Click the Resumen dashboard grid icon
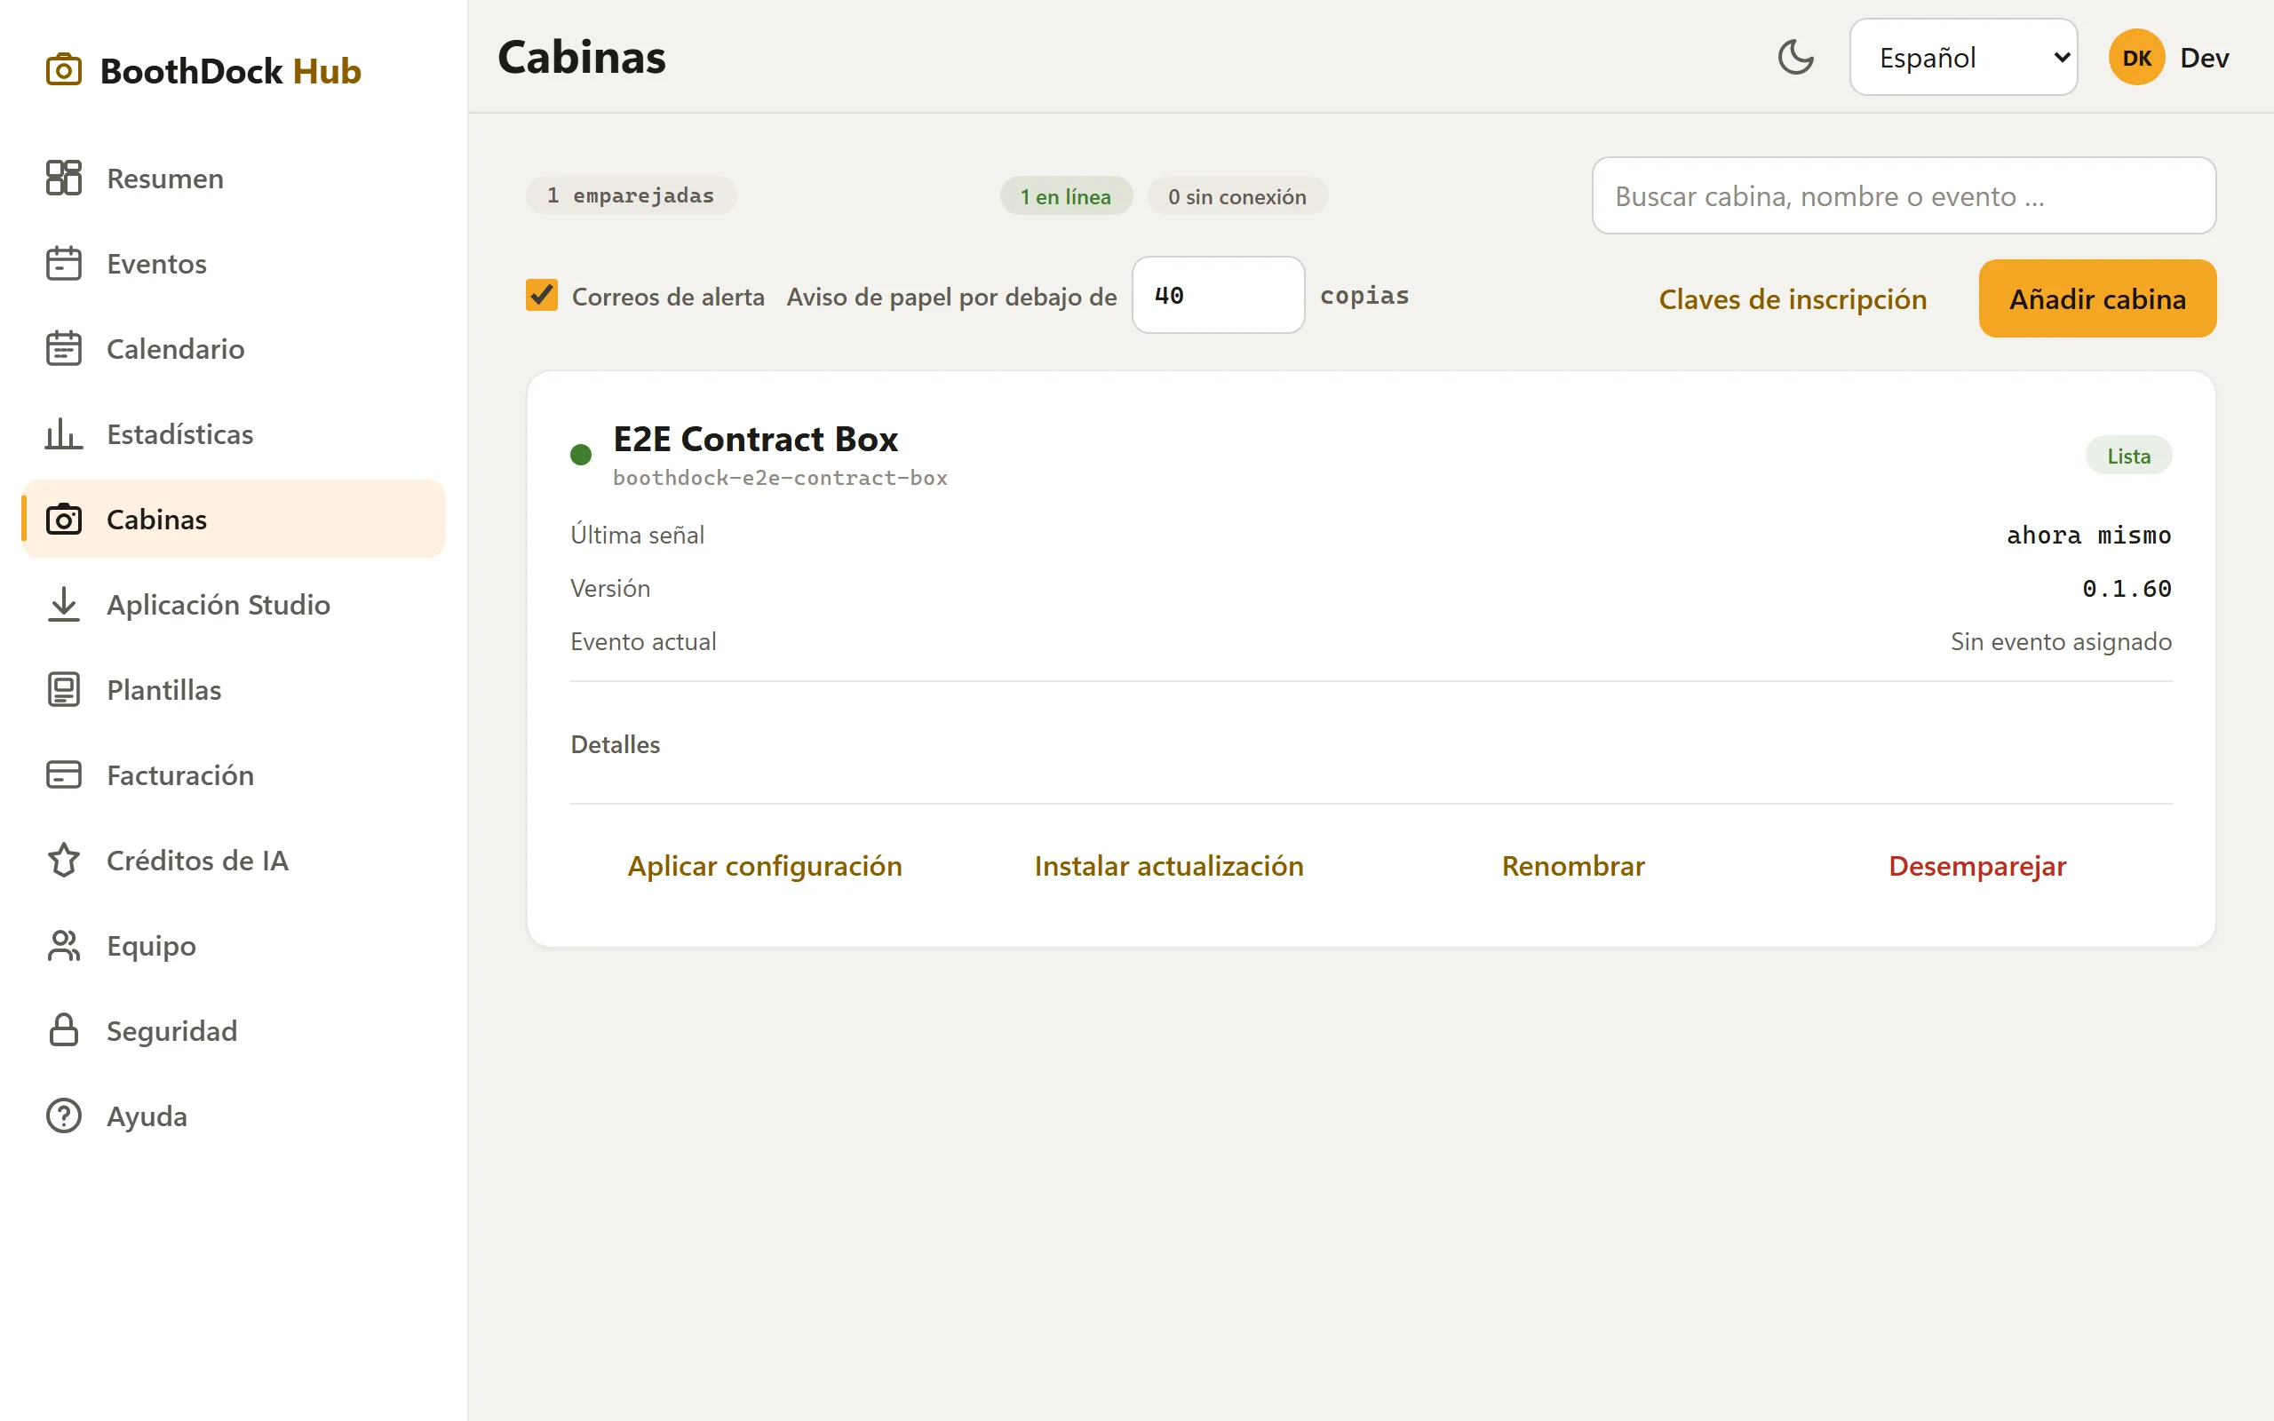Viewport: 2274px width, 1421px height. click(x=64, y=178)
